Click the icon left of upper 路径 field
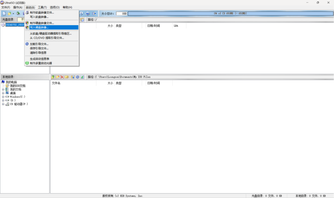Screen dimensions: 334x198 coord(82,19)
